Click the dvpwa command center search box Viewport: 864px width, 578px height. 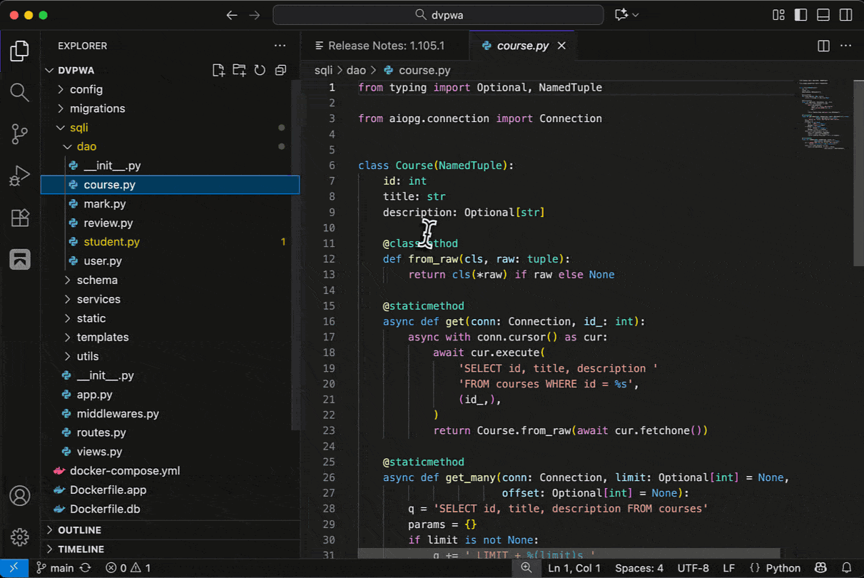click(x=438, y=15)
